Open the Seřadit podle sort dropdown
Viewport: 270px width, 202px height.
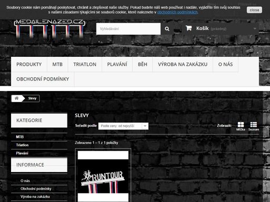tap(123, 126)
